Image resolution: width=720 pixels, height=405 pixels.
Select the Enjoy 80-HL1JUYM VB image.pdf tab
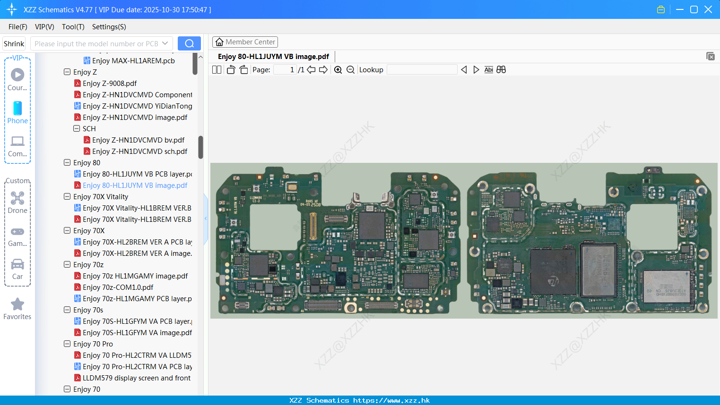(x=273, y=57)
